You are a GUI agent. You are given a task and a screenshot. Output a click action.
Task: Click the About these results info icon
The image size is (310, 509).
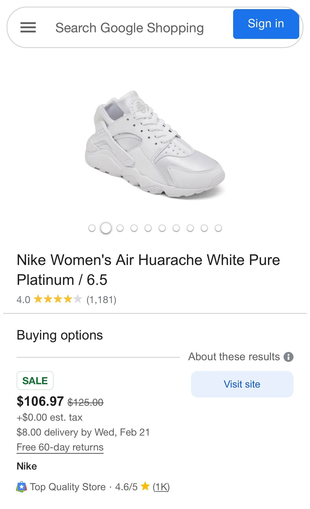point(289,357)
